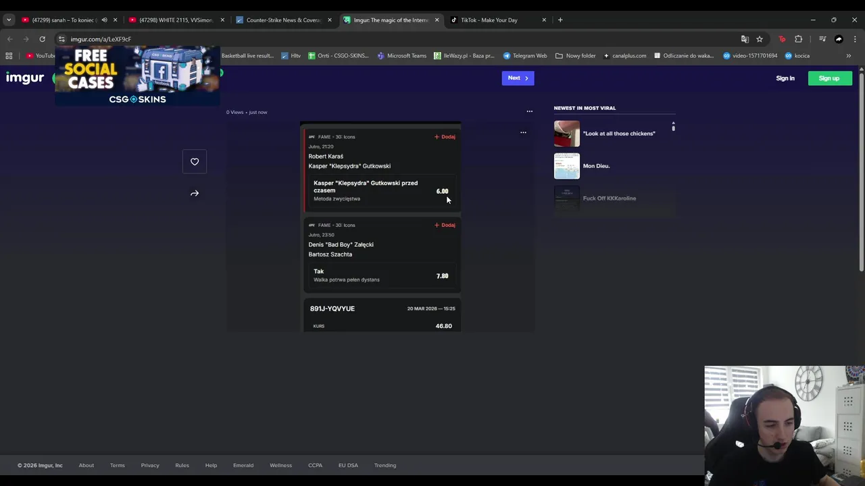Click the green Sign up button
The height and width of the screenshot is (486, 865).
pyautogui.click(x=830, y=78)
